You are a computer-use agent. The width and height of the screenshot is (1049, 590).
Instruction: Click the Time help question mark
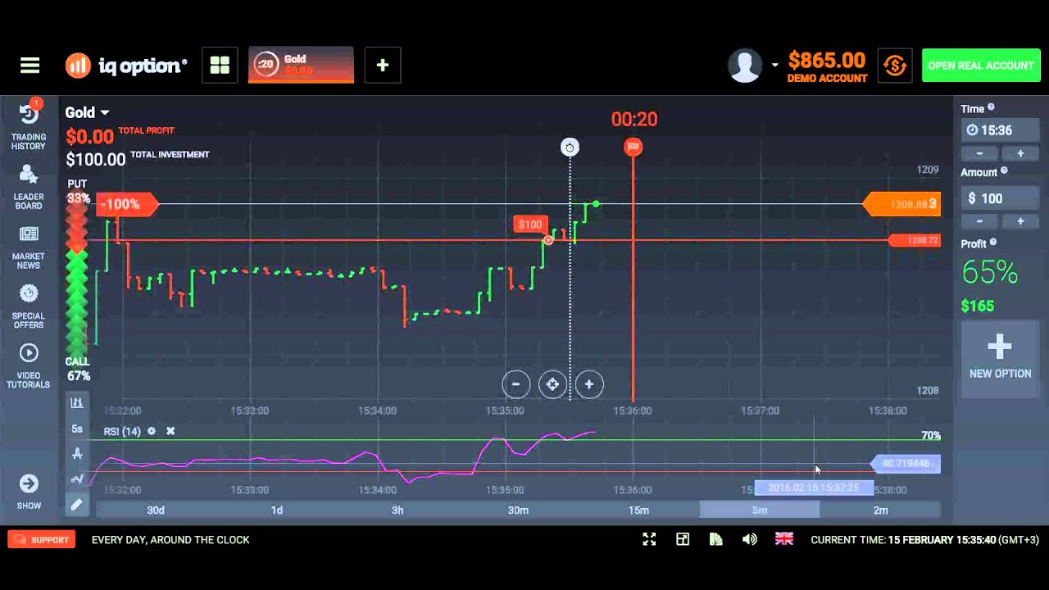pos(991,107)
